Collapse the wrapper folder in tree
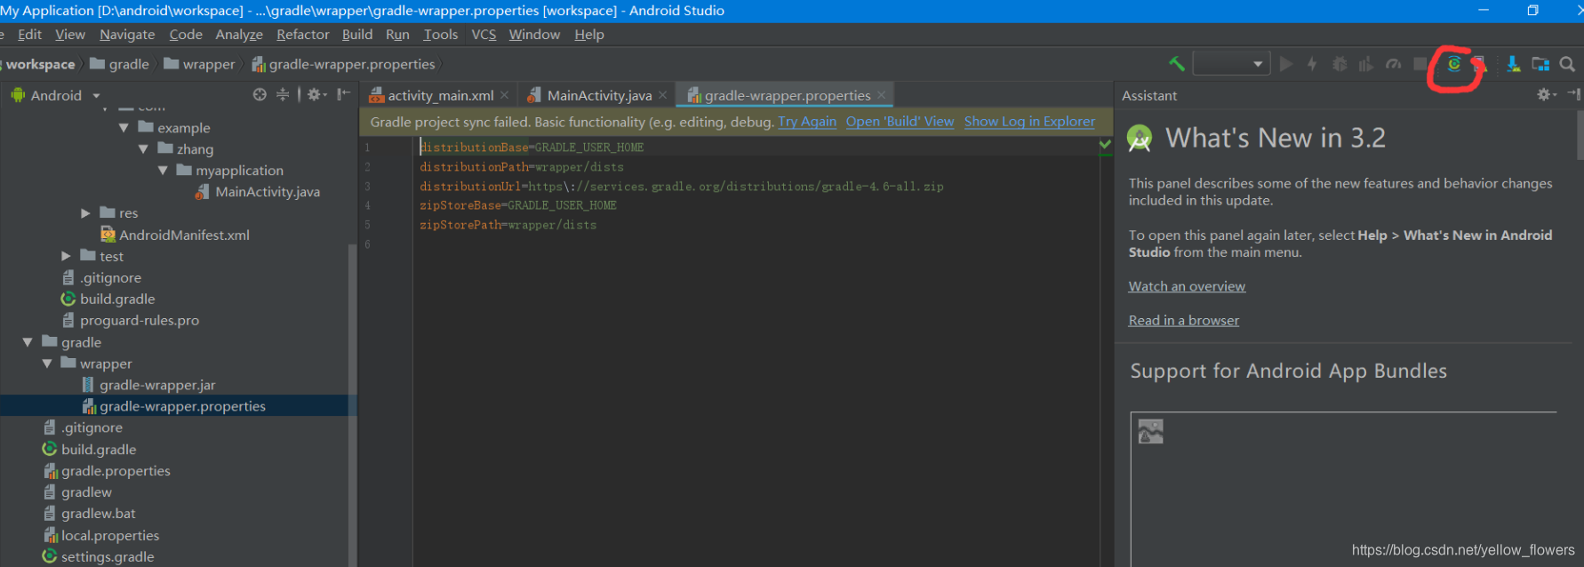The height and width of the screenshot is (567, 1584). (x=47, y=363)
